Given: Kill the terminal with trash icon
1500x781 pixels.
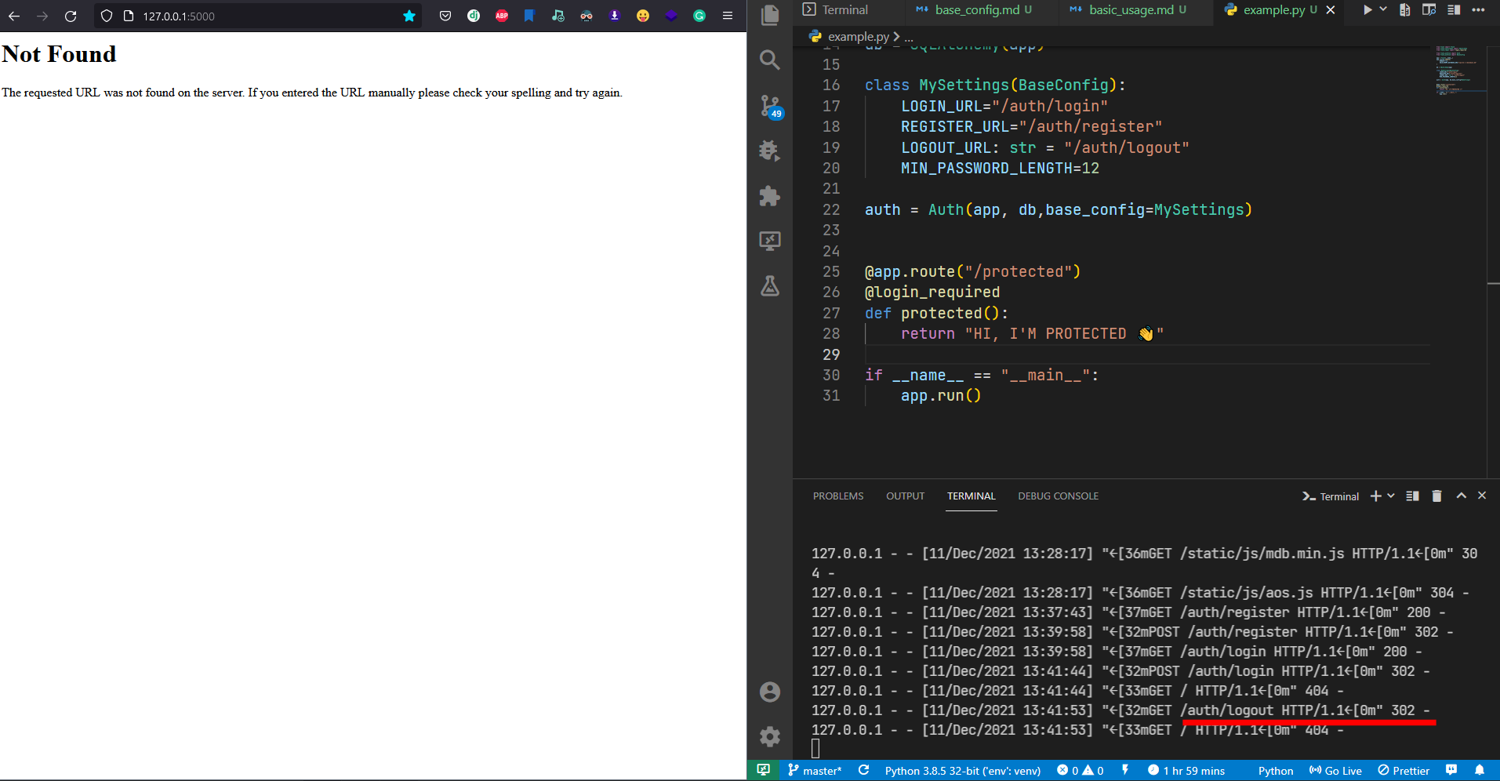Looking at the screenshot, I should tap(1436, 496).
